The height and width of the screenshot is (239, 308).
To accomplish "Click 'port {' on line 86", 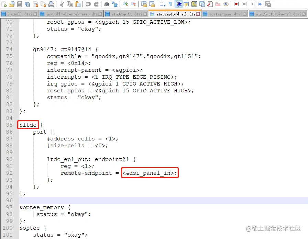I will point(43,132).
